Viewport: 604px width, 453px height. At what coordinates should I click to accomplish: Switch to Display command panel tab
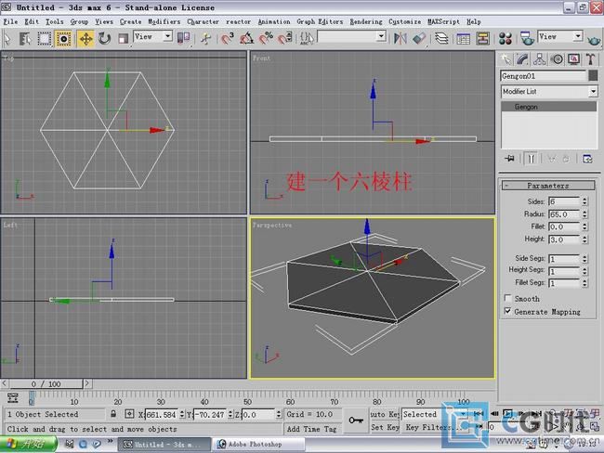(x=574, y=59)
